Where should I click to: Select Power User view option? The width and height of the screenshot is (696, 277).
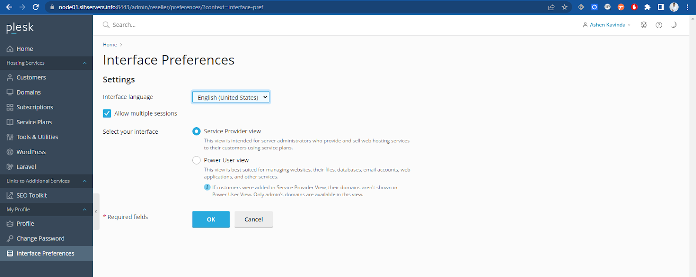pos(197,160)
